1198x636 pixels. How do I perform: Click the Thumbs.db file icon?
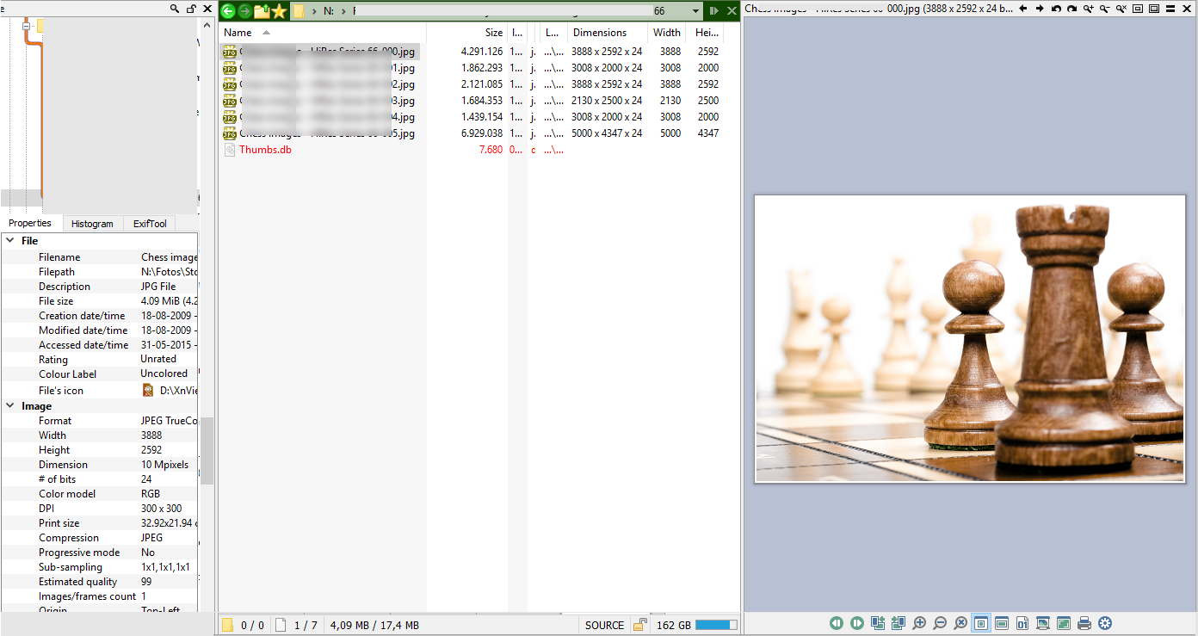tap(229, 150)
